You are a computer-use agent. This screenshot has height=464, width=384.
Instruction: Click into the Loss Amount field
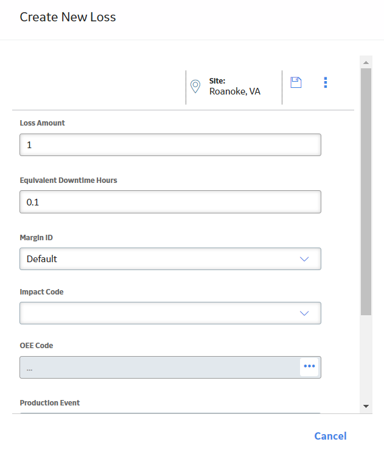point(170,145)
